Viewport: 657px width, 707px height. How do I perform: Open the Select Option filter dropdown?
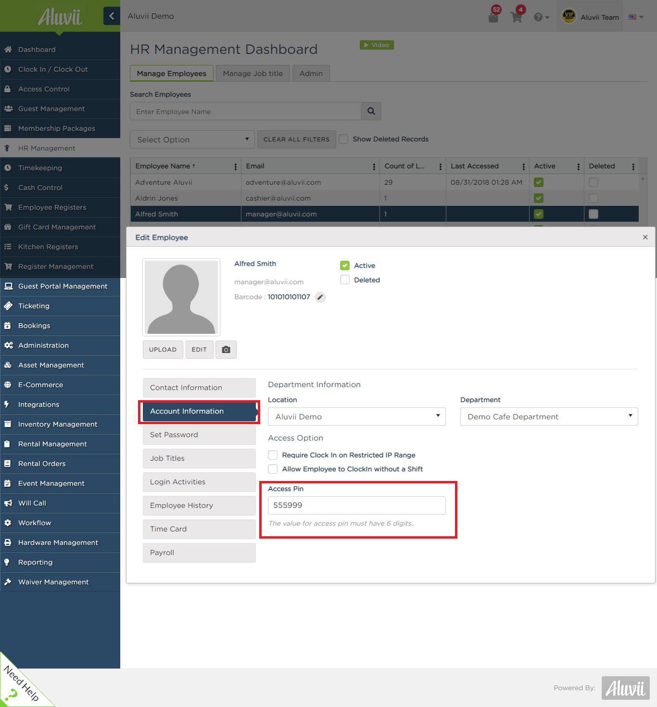point(192,139)
